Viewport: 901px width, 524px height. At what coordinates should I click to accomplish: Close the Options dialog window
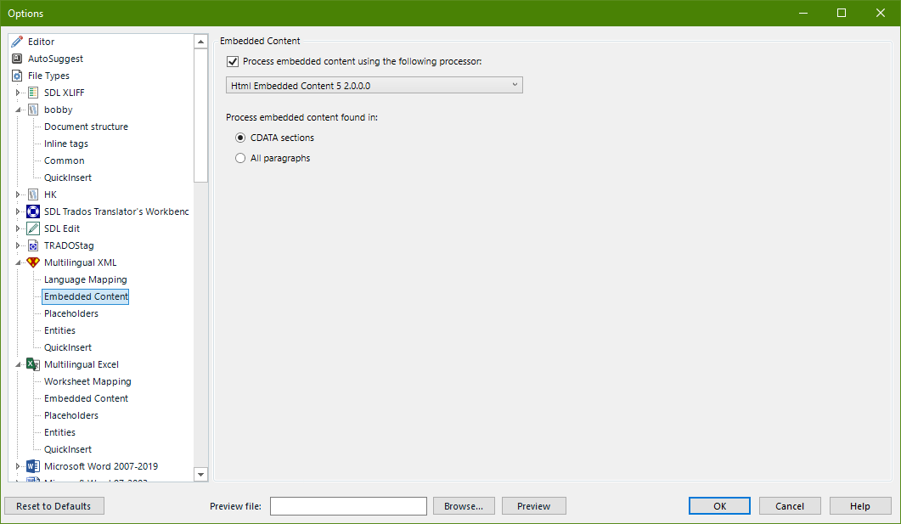[x=881, y=13]
